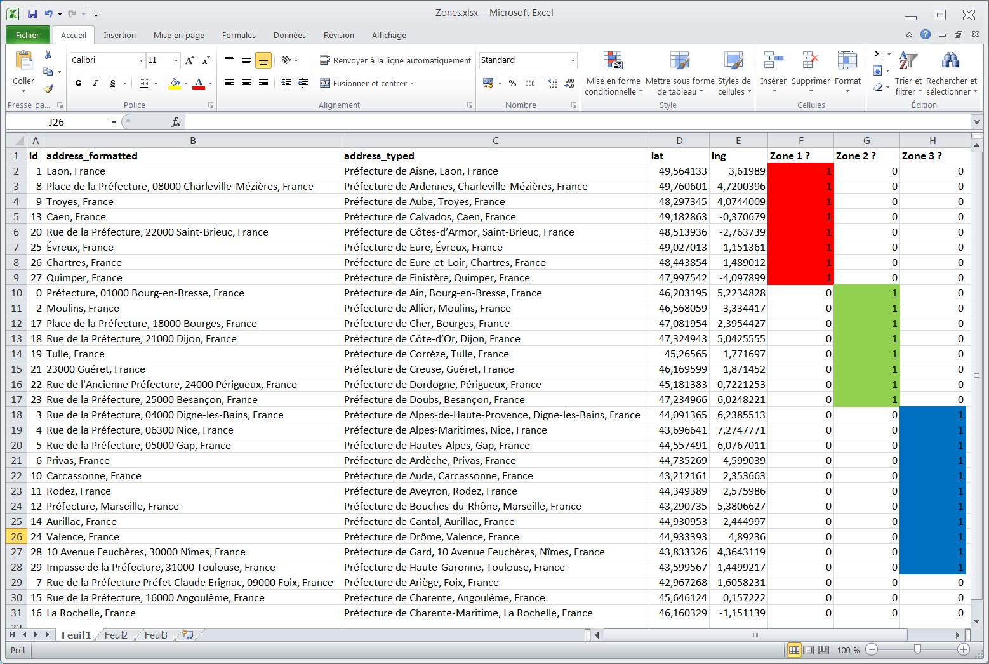
Task: Click the insert function fx icon
Action: coord(176,122)
